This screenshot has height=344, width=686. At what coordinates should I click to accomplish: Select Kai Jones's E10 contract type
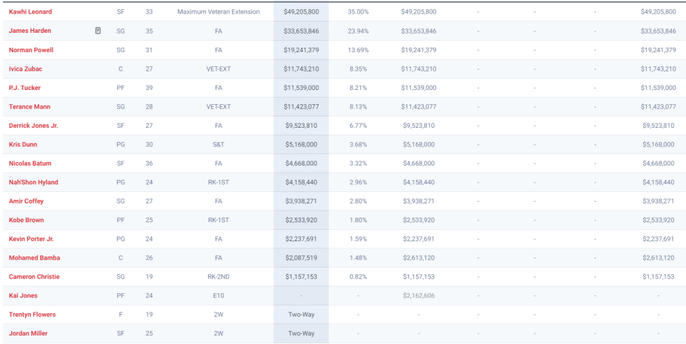pyautogui.click(x=219, y=295)
